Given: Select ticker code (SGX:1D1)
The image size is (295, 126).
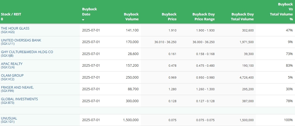Looking at the screenshot, I should (x=8, y=122).
